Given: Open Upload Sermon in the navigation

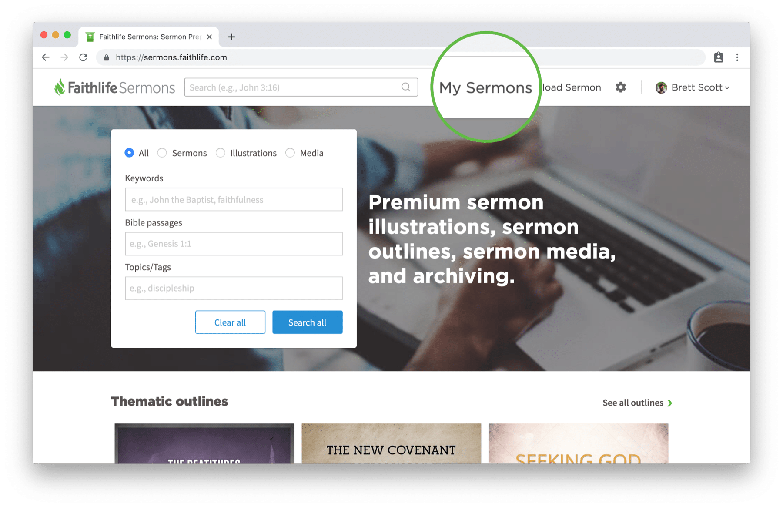Looking at the screenshot, I should tap(572, 87).
